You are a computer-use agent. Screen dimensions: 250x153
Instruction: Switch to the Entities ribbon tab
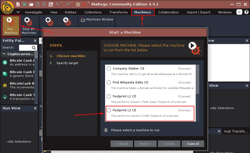(x=71, y=12)
